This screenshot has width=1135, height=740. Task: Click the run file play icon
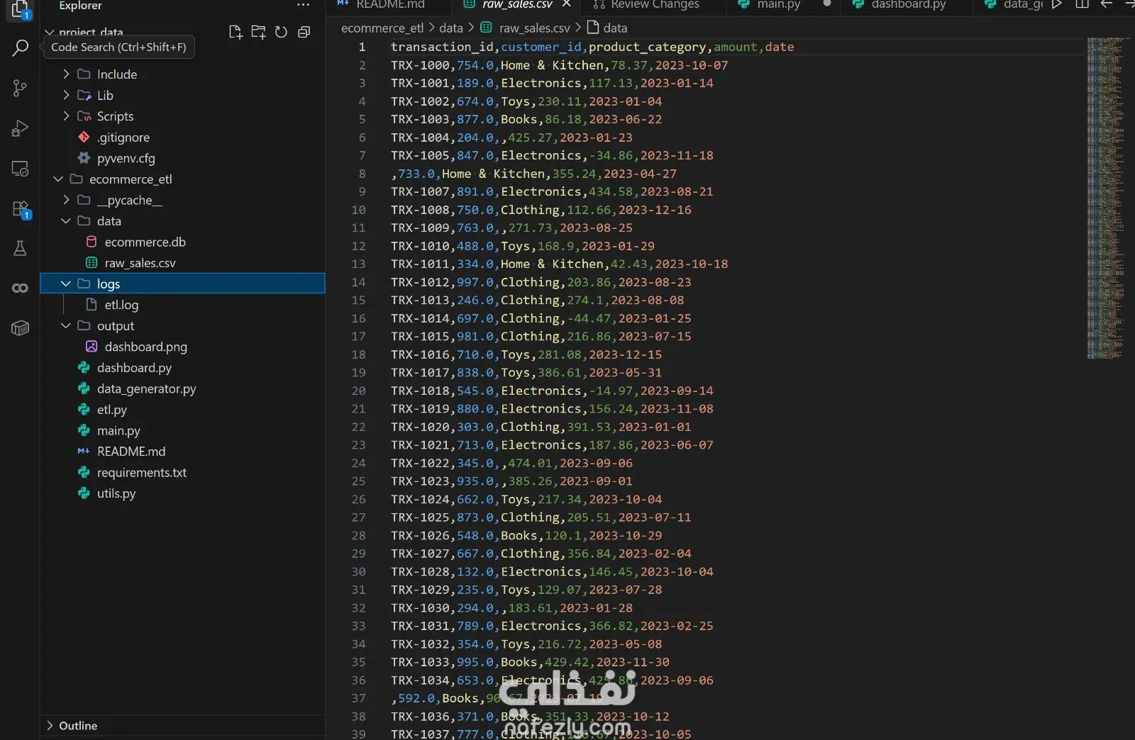click(x=1057, y=4)
